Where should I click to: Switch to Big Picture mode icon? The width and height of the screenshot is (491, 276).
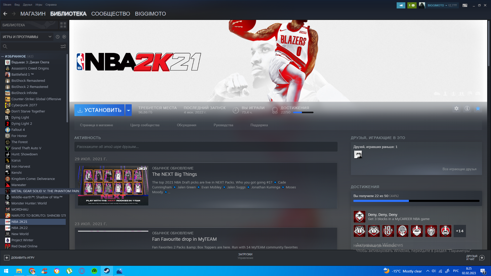[465, 5]
